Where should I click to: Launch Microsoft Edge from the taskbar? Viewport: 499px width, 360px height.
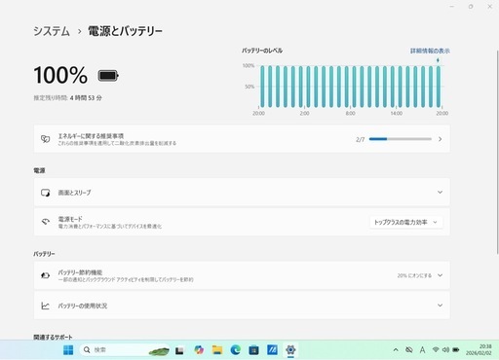click(x=236, y=350)
